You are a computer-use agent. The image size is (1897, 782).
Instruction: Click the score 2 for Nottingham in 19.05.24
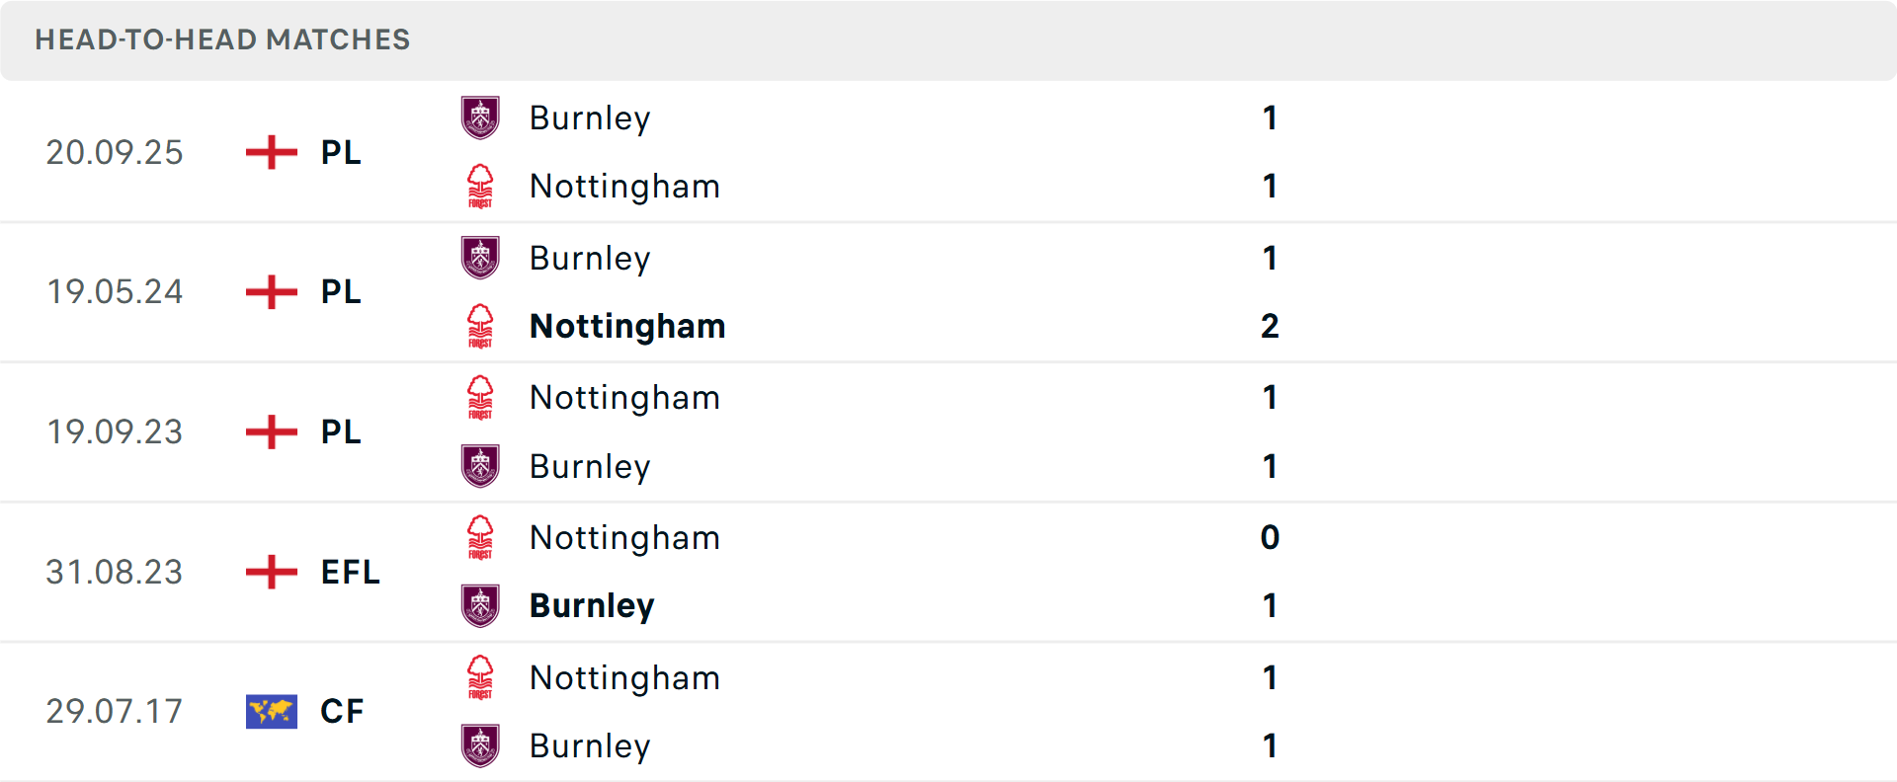click(1269, 326)
